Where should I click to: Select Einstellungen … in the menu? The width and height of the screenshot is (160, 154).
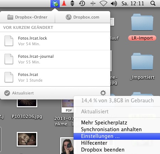pyautogui.click(x=117, y=136)
